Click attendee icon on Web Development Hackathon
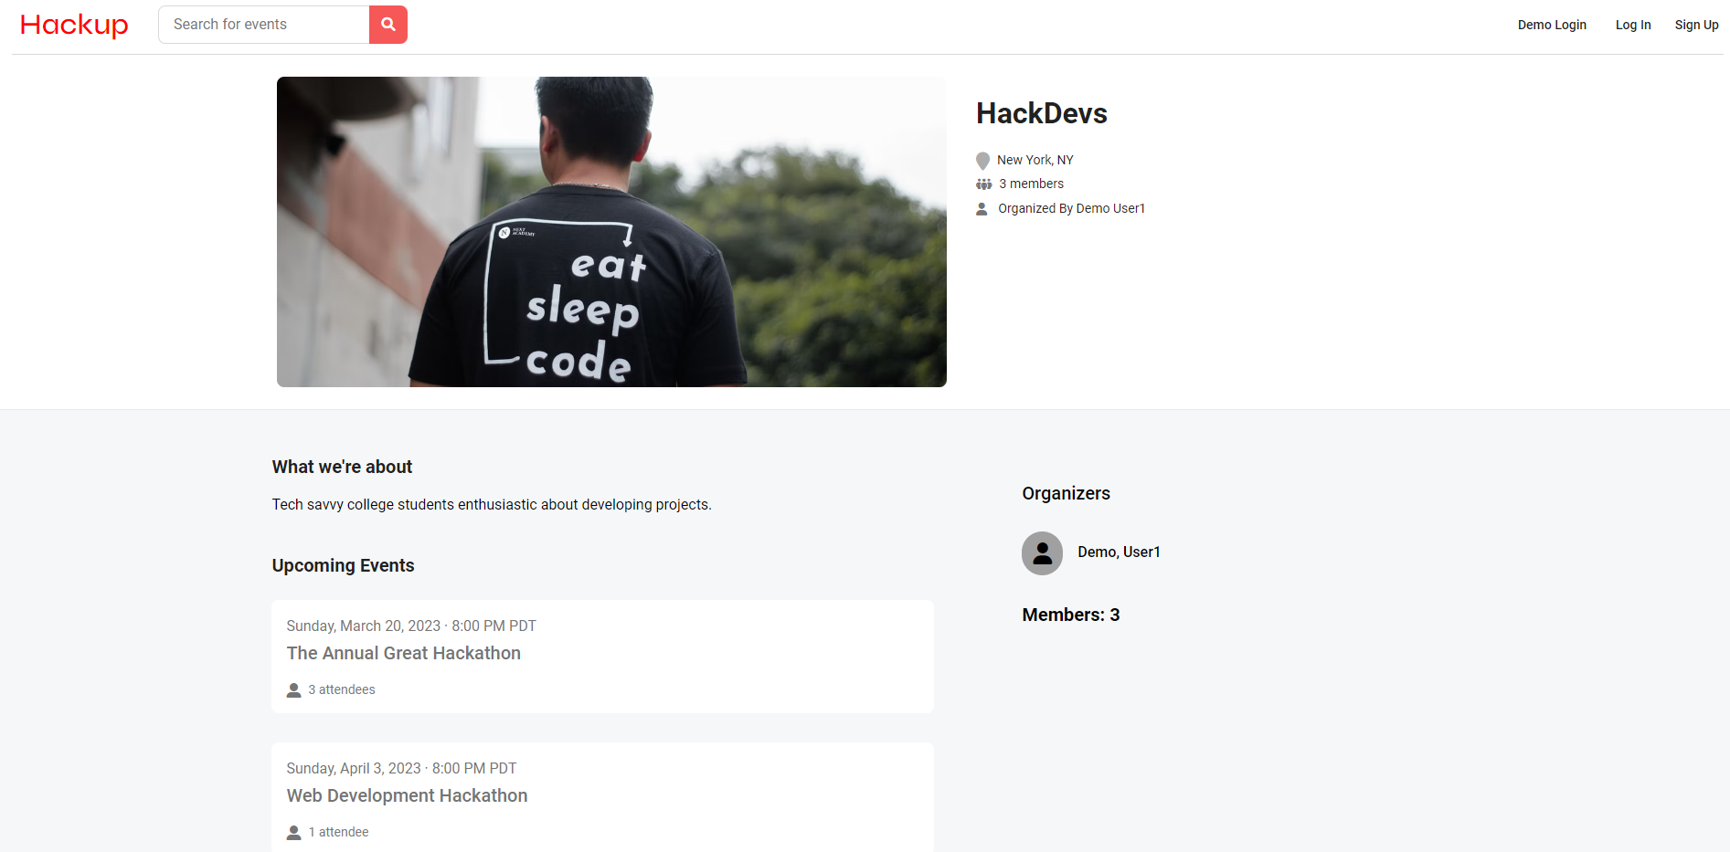Viewport: 1730px width, 852px height. click(x=293, y=833)
